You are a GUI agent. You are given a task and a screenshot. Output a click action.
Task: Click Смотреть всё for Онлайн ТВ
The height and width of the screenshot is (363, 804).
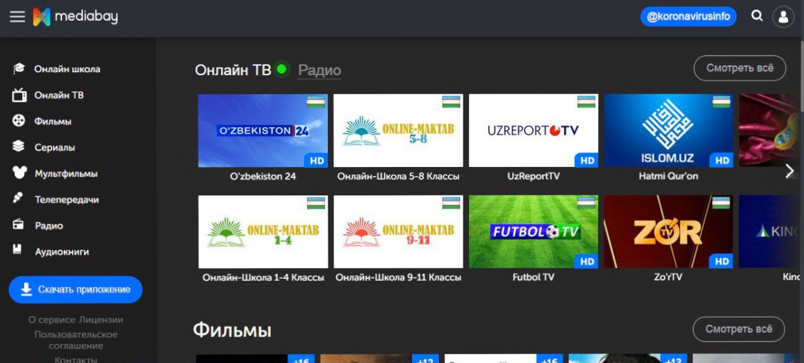pos(739,68)
